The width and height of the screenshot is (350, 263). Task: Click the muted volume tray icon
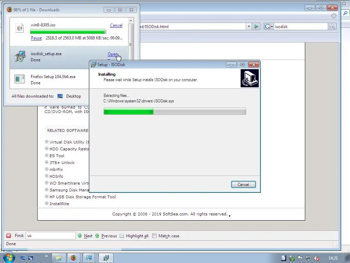(x=316, y=259)
